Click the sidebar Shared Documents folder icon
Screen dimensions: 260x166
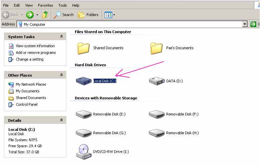tap(11, 98)
